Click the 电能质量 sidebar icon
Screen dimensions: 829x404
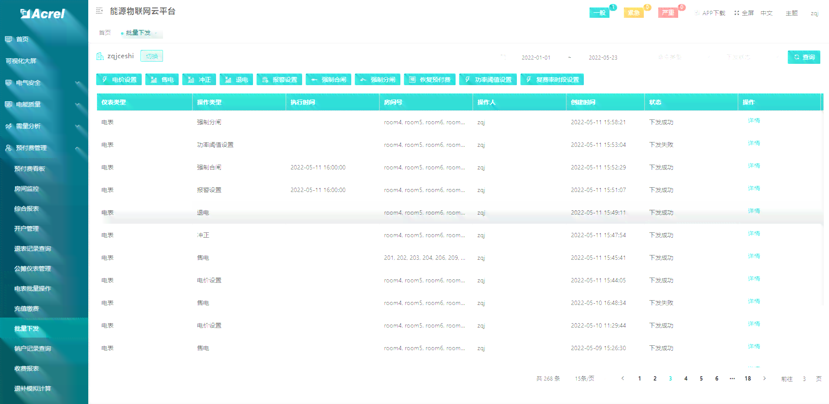(x=9, y=104)
